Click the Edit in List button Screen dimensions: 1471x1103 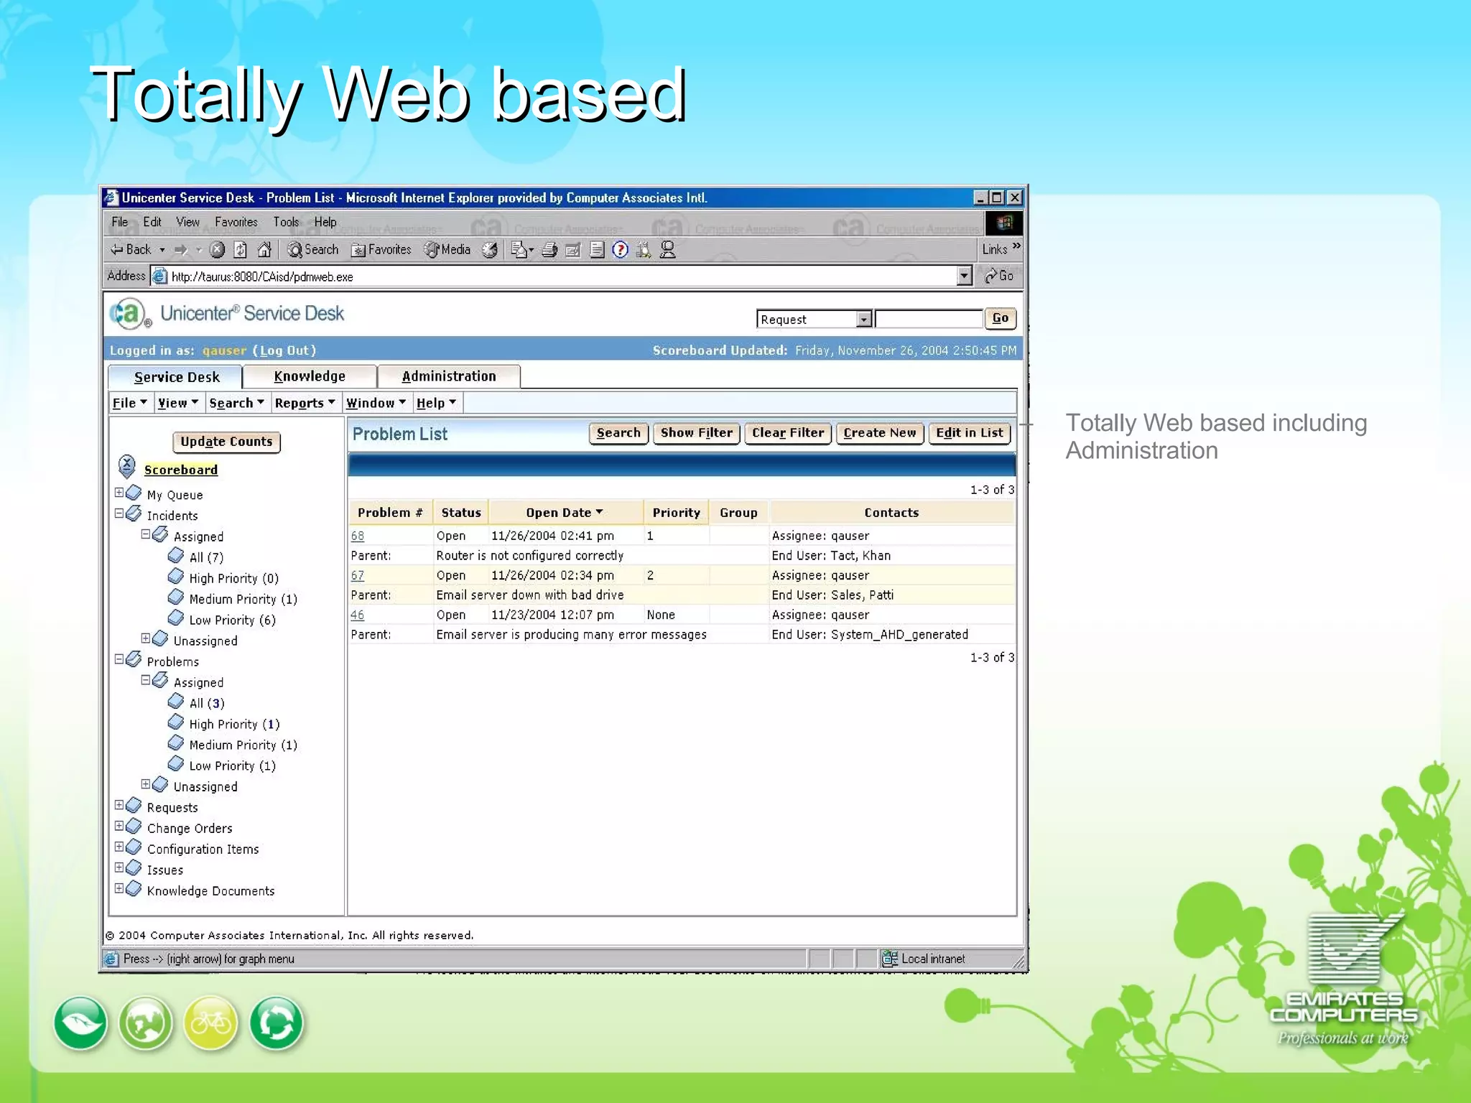tap(969, 433)
